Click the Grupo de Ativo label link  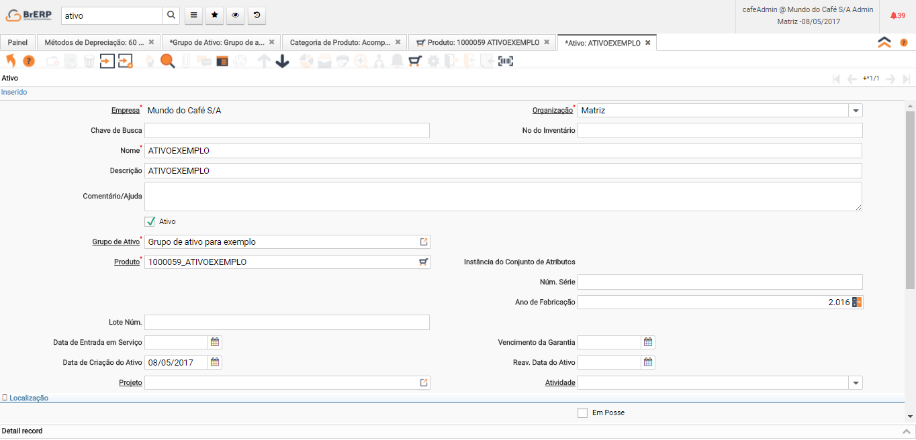[x=116, y=241]
